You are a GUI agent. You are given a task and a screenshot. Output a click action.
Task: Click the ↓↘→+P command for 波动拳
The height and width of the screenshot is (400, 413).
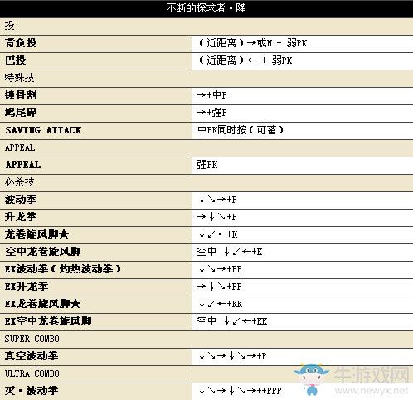(218, 200)
